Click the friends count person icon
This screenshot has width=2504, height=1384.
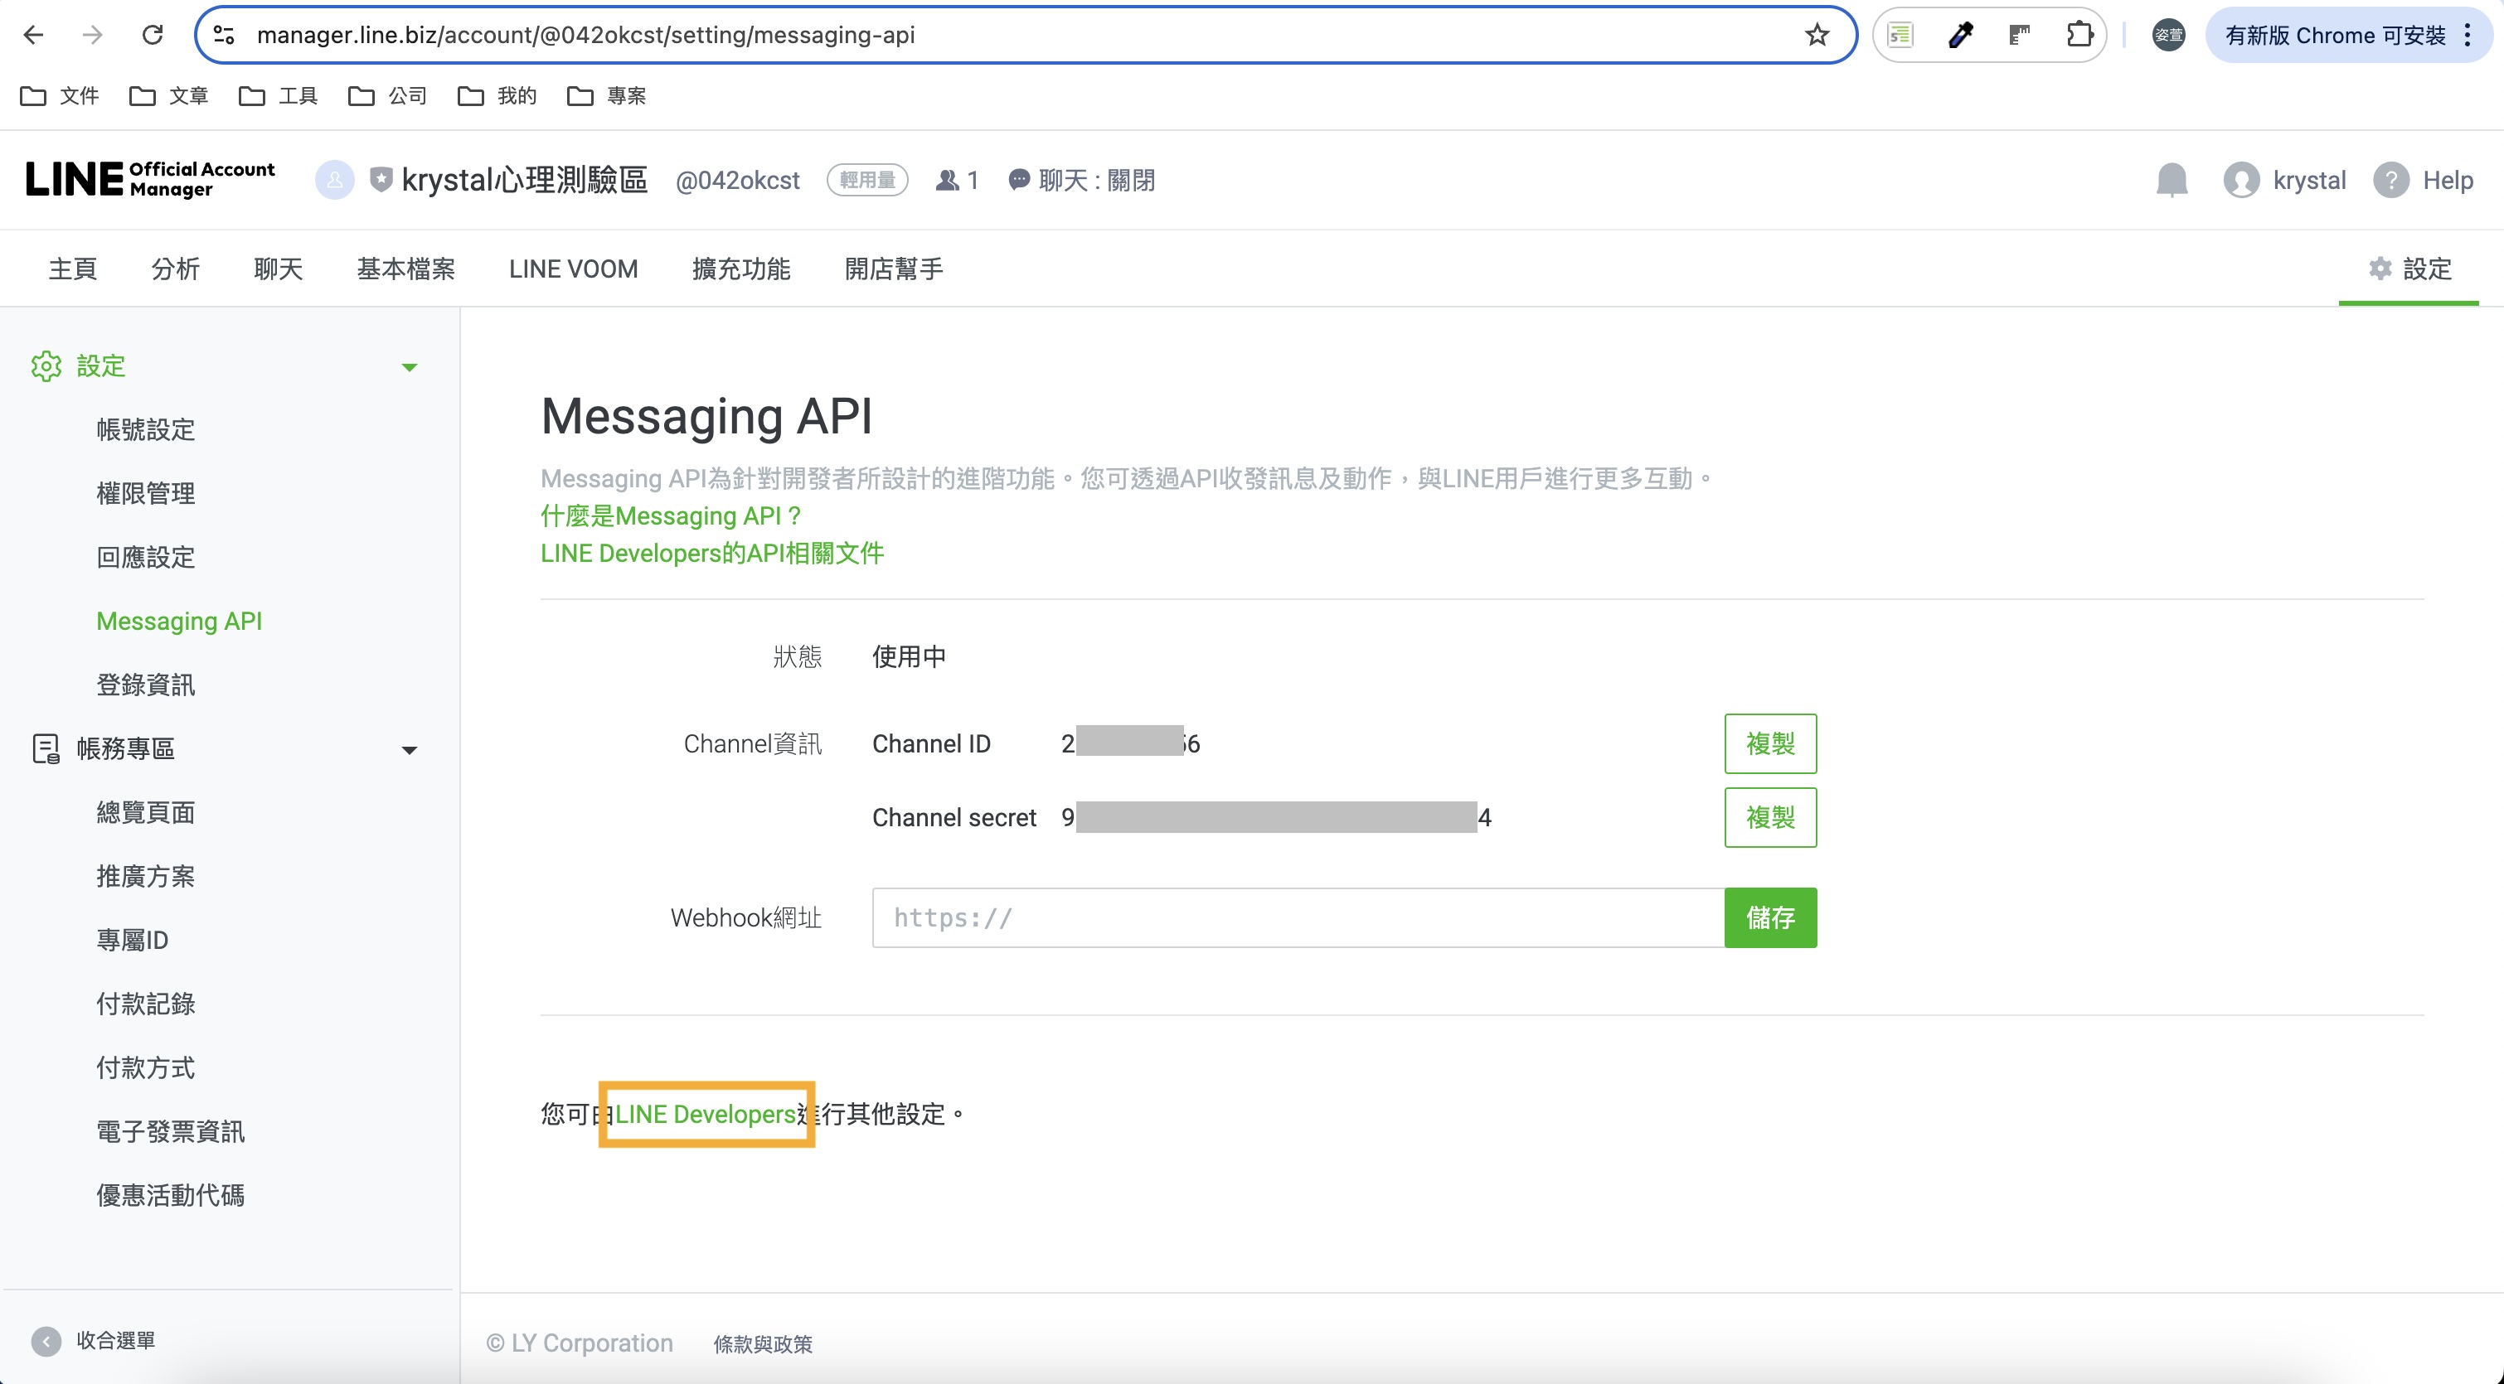947,181
